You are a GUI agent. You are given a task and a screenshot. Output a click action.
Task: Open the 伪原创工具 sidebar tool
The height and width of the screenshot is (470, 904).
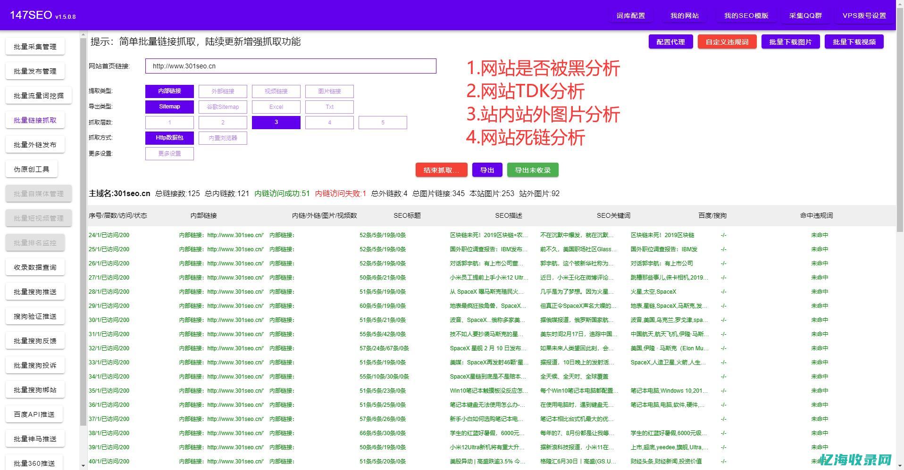click(x=32, y=168)
